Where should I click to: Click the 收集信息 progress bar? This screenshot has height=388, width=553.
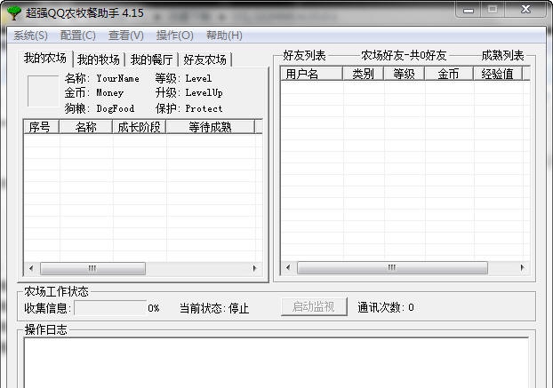[x=110, y=308]
